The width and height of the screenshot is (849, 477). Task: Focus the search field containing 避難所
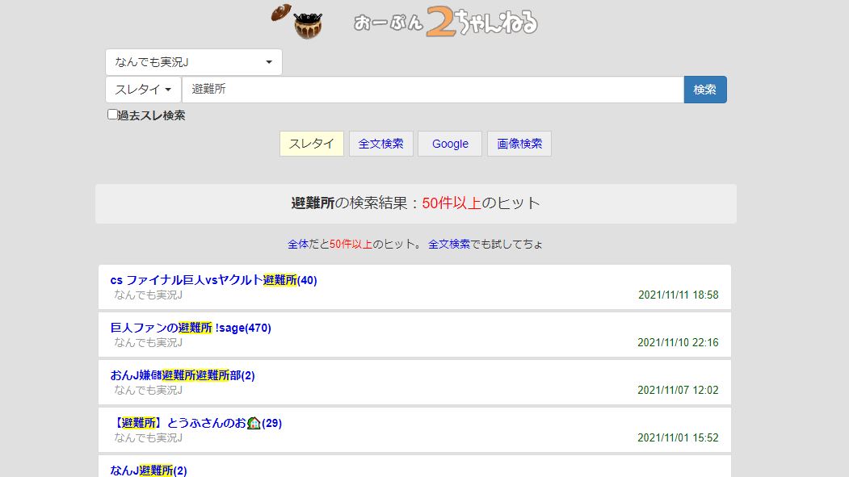pos(433,90)
